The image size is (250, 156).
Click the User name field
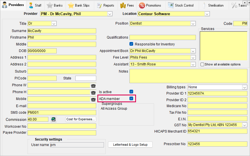77,145
